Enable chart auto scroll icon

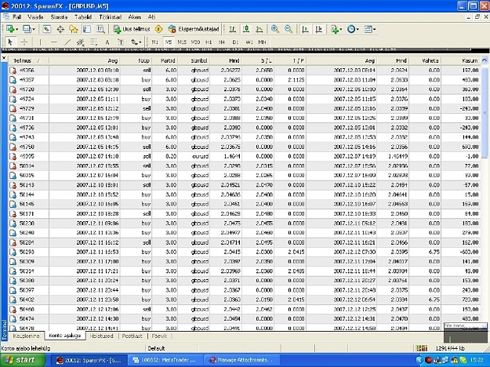click(x=305, y=29)
